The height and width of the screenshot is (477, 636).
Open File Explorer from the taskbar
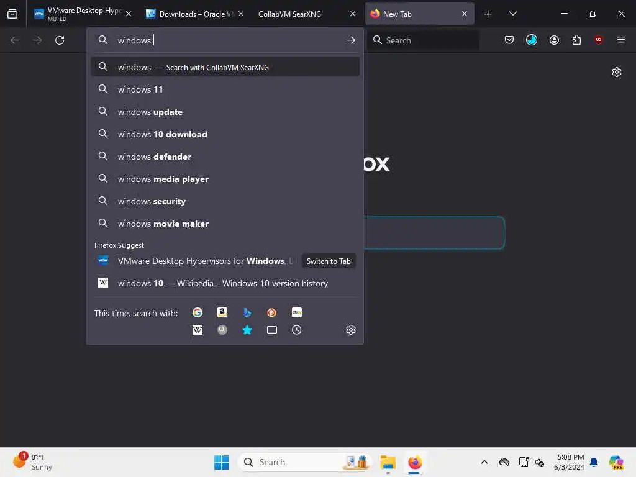(x=388, y=462)
